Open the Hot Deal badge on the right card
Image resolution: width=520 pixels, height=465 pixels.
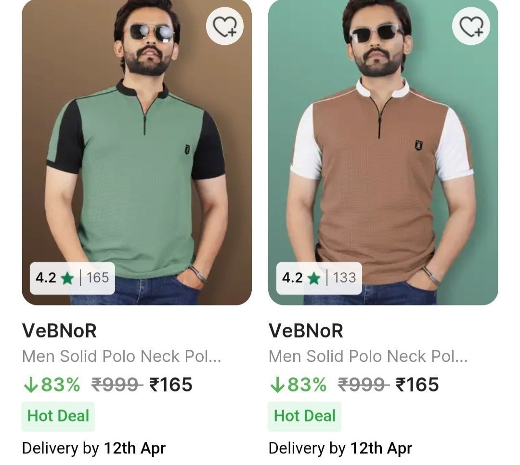305,415
